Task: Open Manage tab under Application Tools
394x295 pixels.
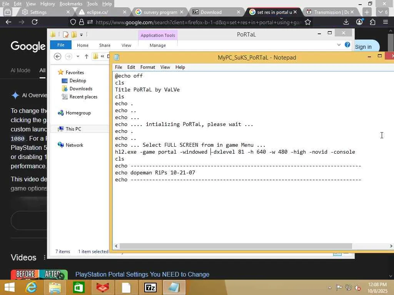Action: (157, 45)
